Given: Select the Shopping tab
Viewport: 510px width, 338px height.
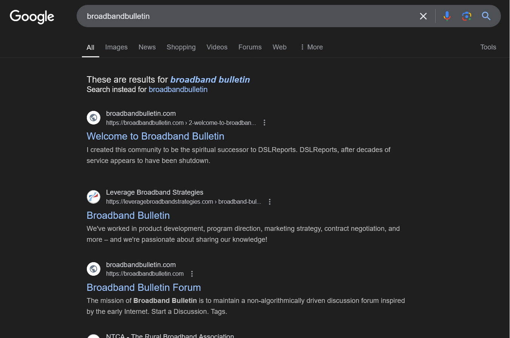Looking at the screenshot, I should (181, 47).
